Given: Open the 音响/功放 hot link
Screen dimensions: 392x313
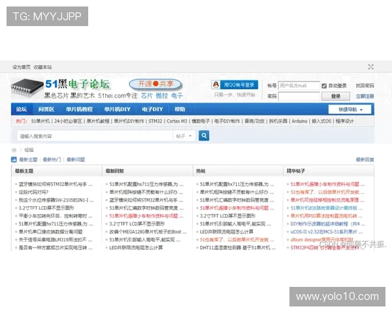Looking at the screenshot, I should point(254,121).
